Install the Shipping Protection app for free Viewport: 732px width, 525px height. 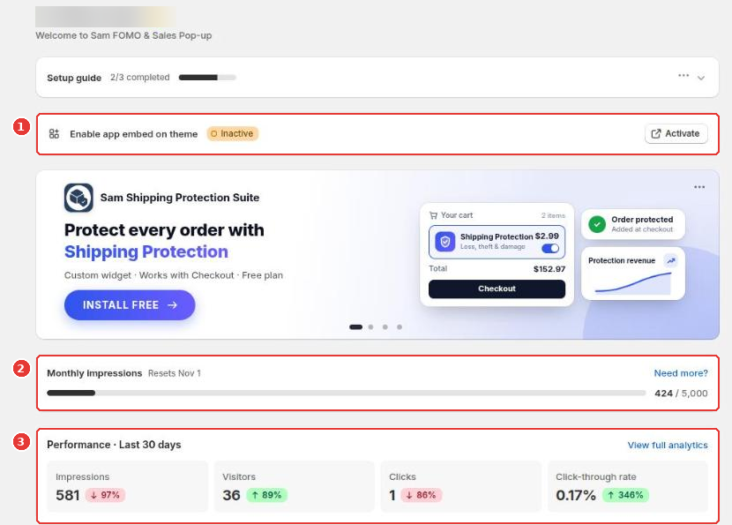pyautogui.click(x=130, y=305)
